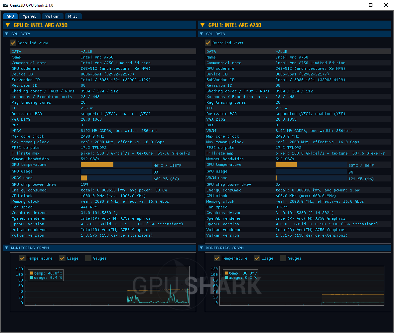394x333 pixels.
Task: Select GPU 0 Bus value 3
Action: click(x=82, y=125)
